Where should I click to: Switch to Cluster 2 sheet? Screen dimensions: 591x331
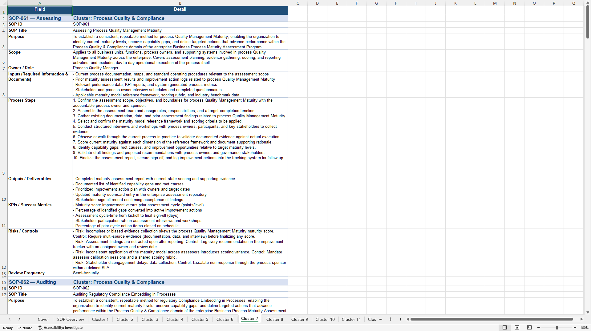tap(125, 319)
